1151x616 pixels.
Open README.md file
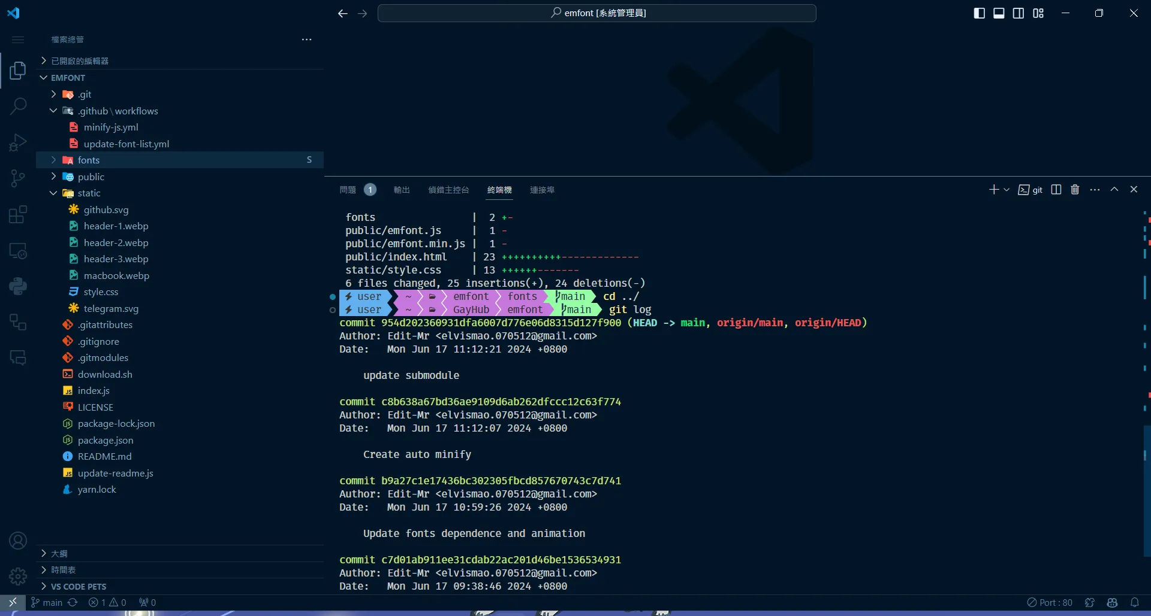[x=180, y=456]
